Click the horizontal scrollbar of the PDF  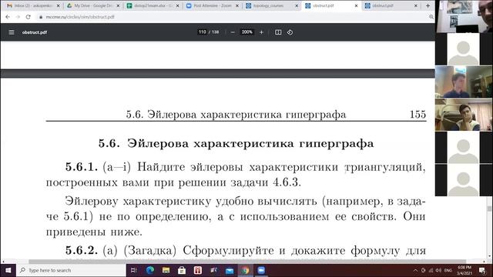247,262
